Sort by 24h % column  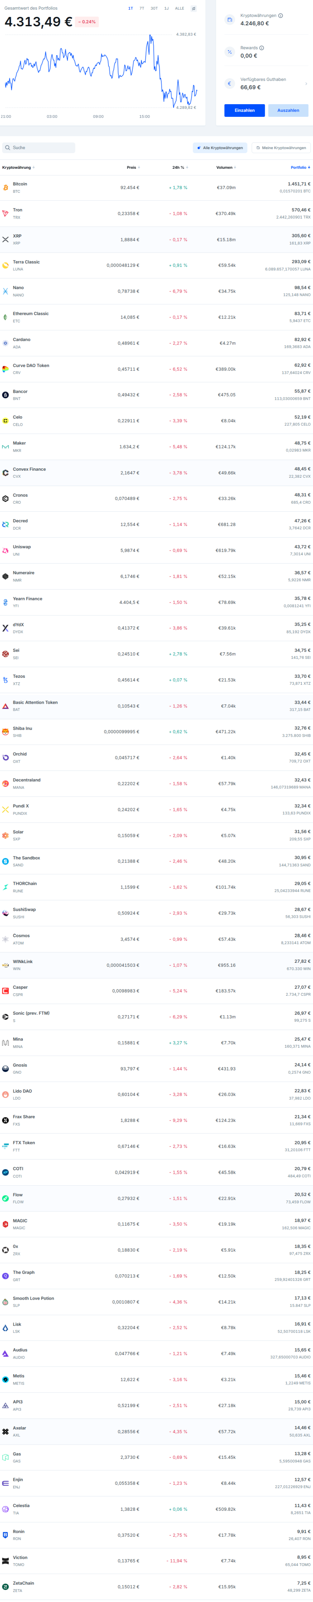point(179,167)
